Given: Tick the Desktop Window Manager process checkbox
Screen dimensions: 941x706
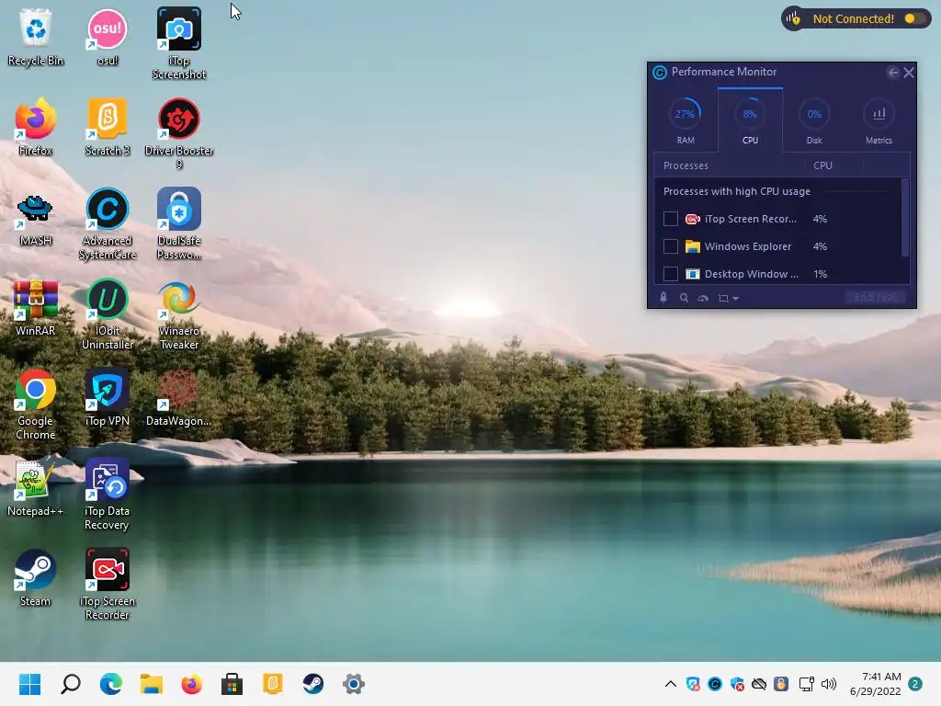Looking at the screenshot, I should tap(670, 274).
